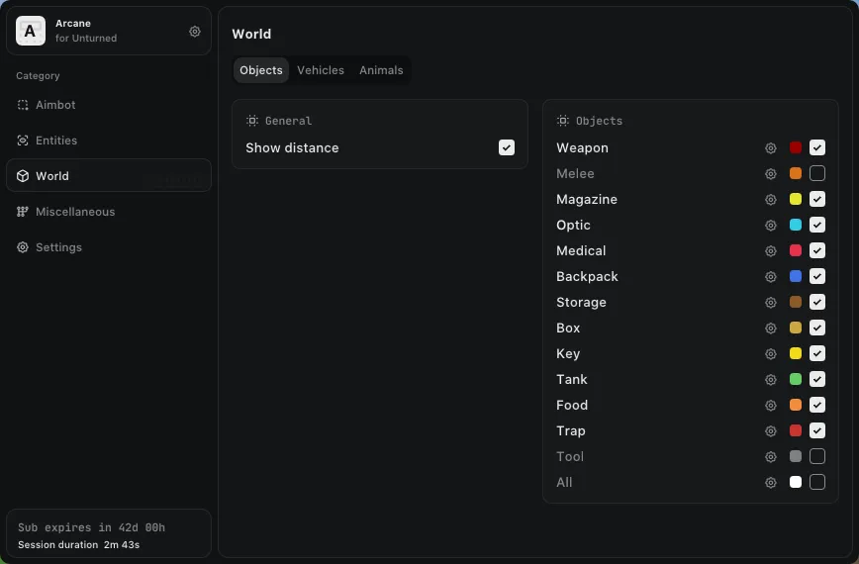Open Miscellaneous in the sidebar
Viewport: 859px width, 564px height.
(75, 212)
